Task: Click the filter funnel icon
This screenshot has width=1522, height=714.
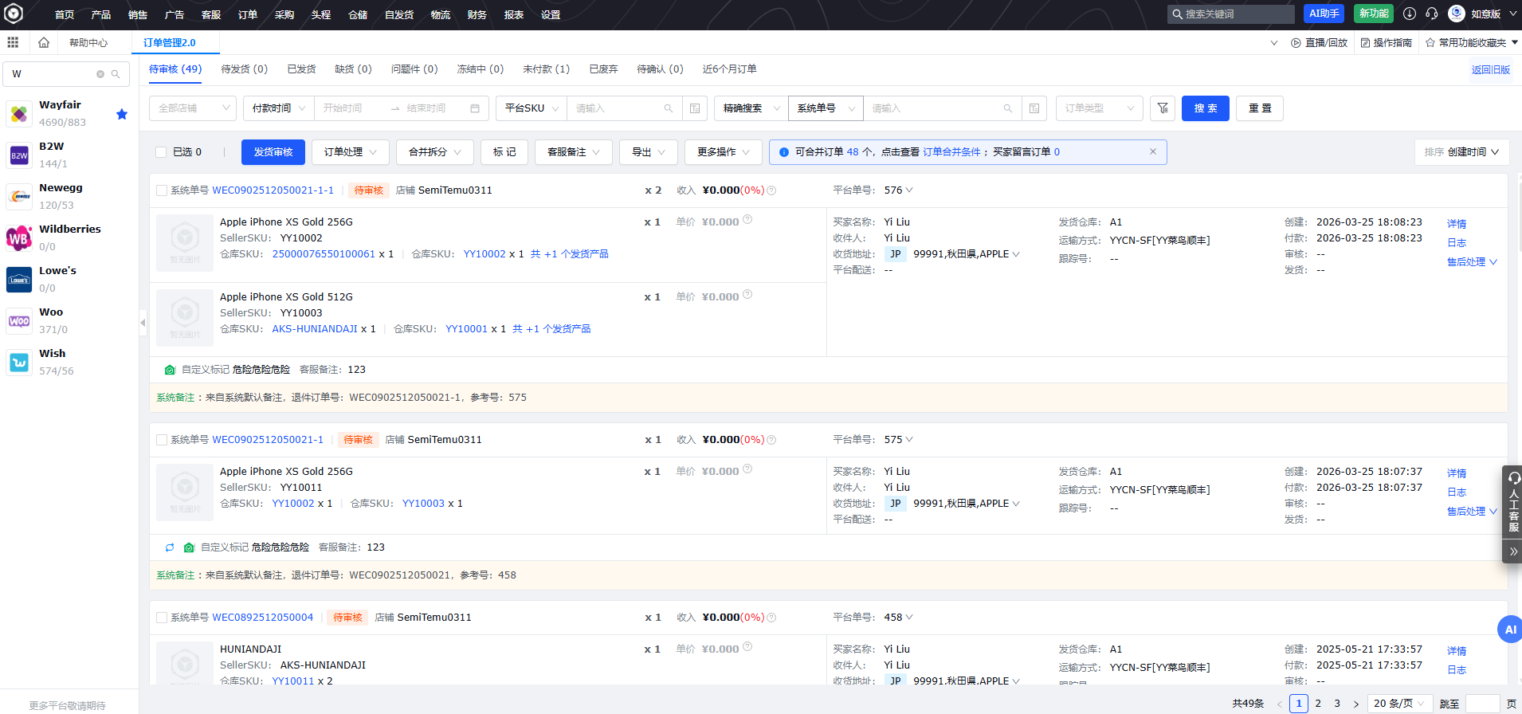Action: click(x=1163, y=108)
